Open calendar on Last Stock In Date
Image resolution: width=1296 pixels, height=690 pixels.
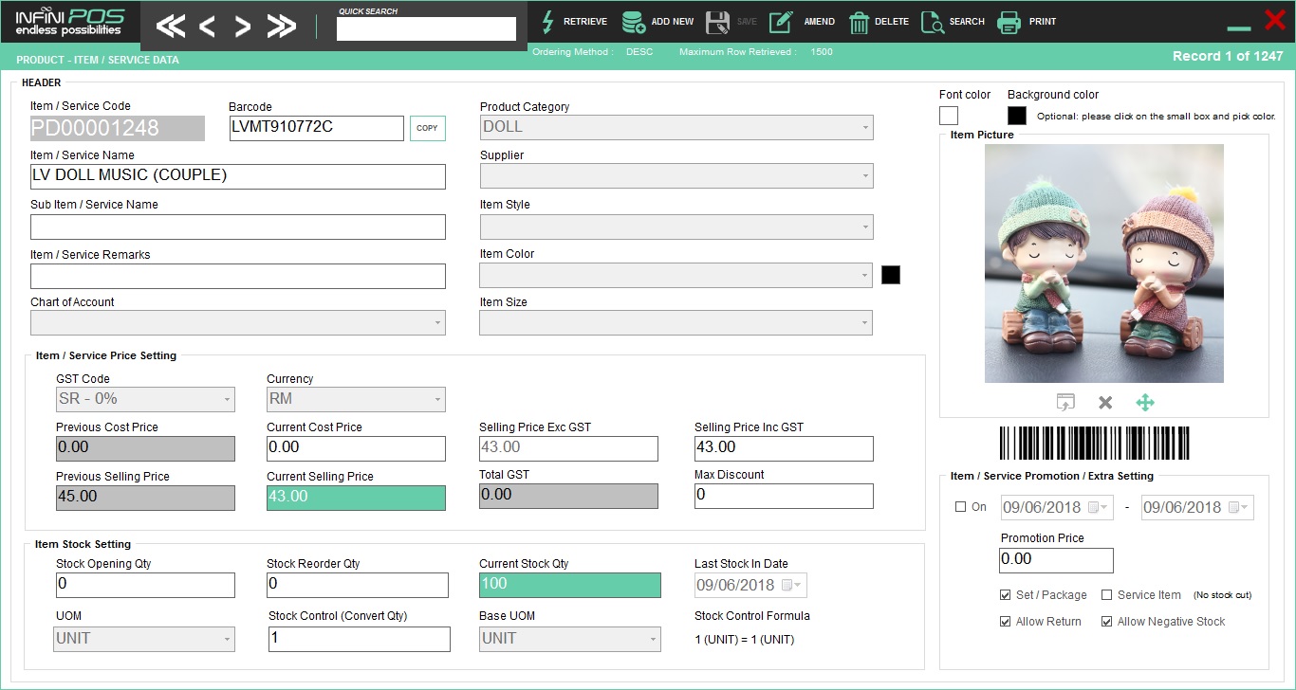pos(789,585)
